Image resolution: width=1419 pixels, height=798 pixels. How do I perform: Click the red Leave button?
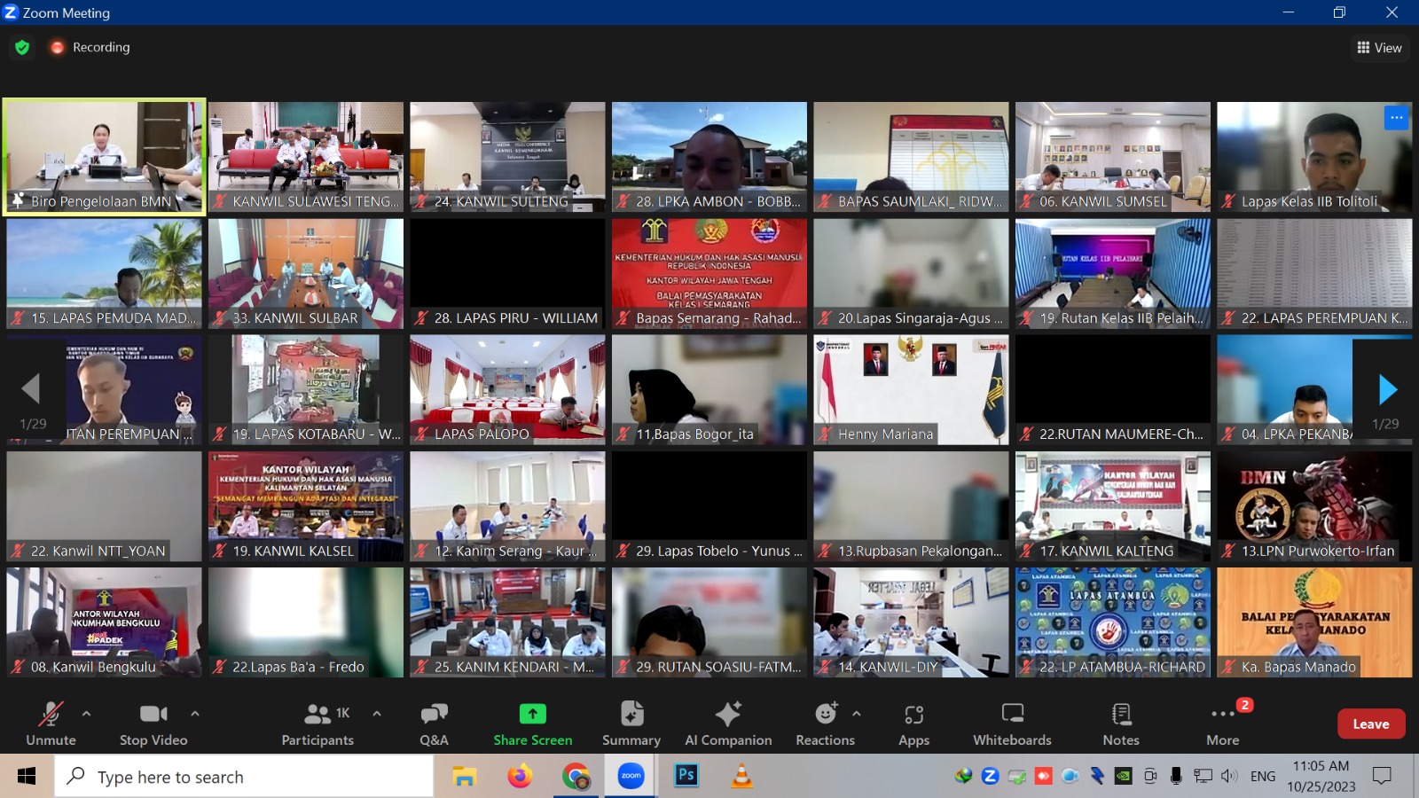1370,724
